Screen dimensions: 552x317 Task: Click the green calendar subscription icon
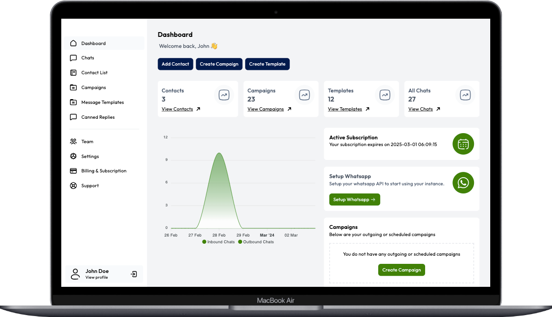click(x=463, y=144)
